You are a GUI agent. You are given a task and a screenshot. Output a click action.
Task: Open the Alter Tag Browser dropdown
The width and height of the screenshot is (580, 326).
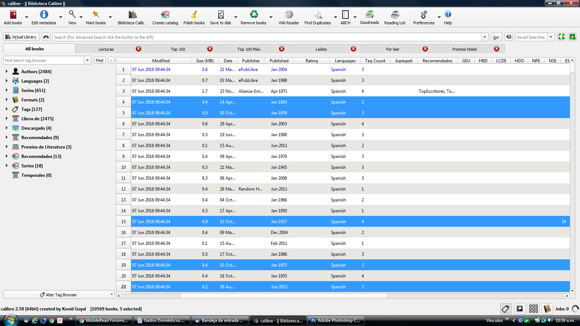59,295
